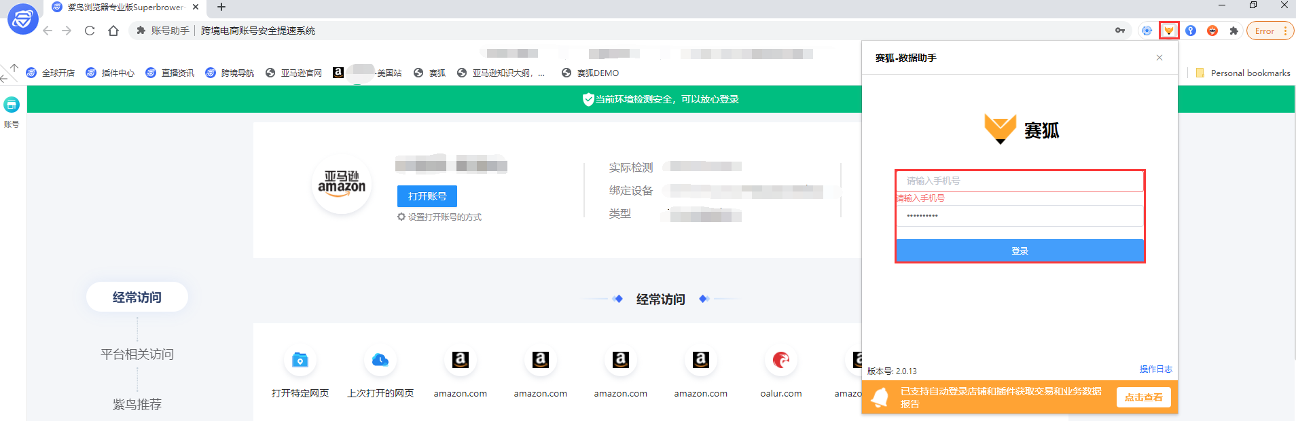1296x421 pixels.
Task: Open the 美国站 Amazon bookmark
Action: [367, 73]
